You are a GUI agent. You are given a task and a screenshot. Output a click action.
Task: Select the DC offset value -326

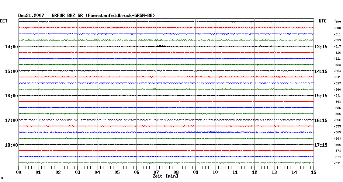(337, 53)
